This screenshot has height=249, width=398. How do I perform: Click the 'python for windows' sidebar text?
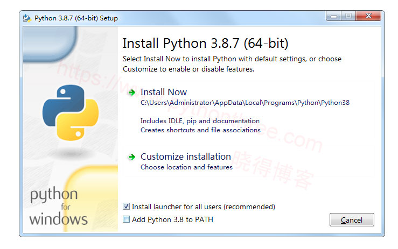[58, 207]
